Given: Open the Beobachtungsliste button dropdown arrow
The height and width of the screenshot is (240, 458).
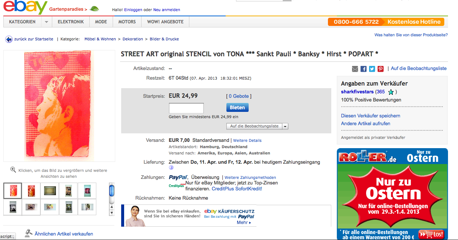Looking at the screenshot, I should pos(285,126).
